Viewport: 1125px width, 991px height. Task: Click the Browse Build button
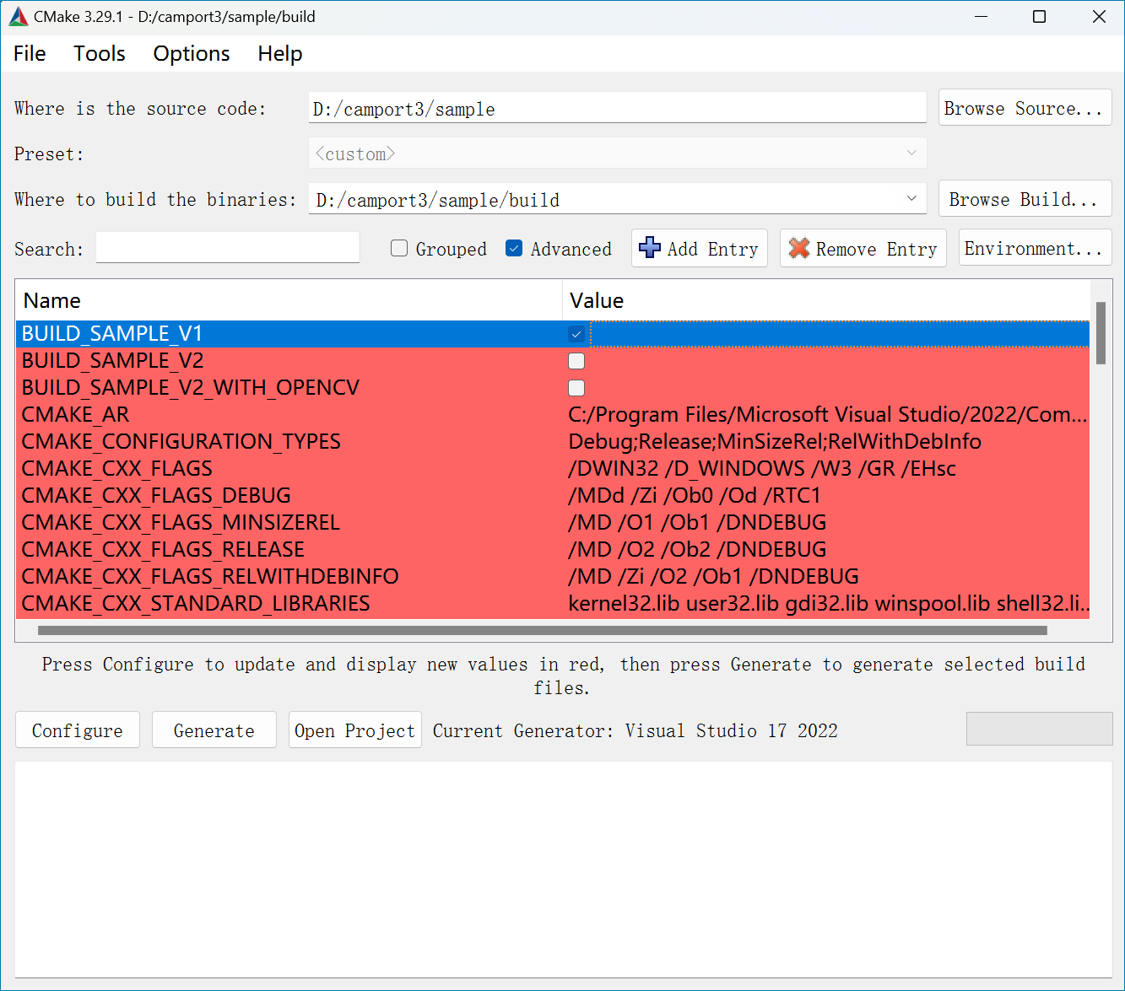1025,199
